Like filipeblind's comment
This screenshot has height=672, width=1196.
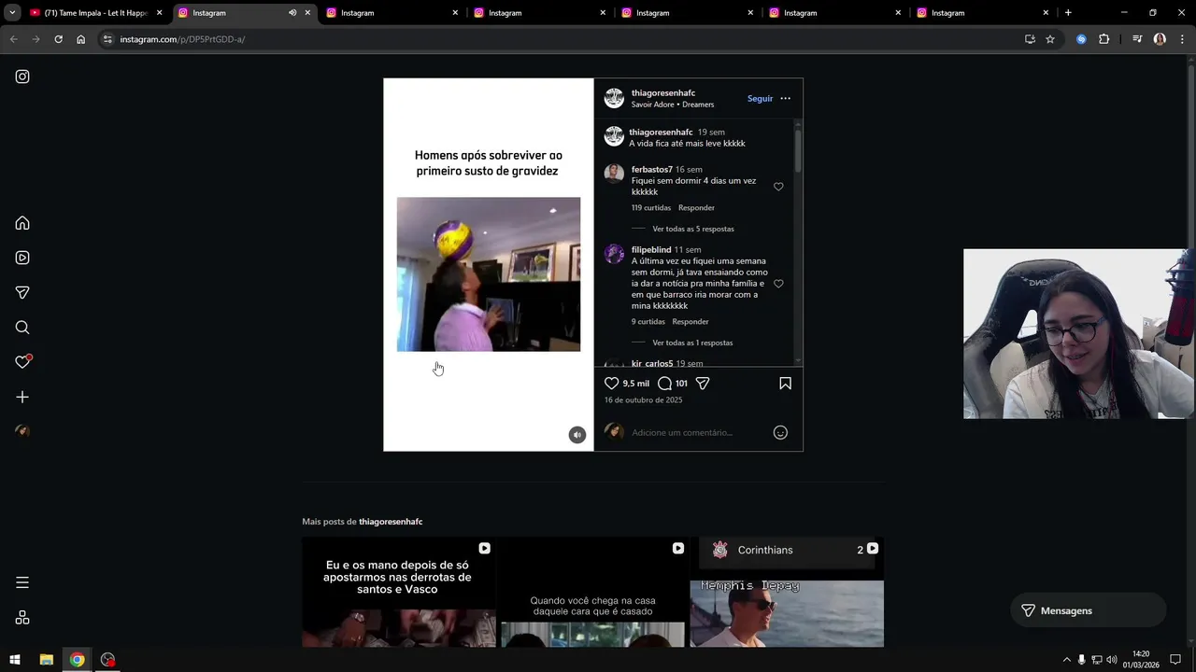click(x=778, y=284)
